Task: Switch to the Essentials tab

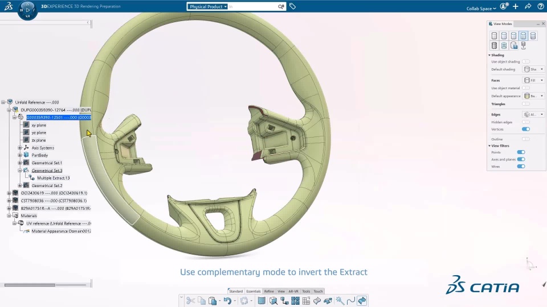Action: (253, 291)
